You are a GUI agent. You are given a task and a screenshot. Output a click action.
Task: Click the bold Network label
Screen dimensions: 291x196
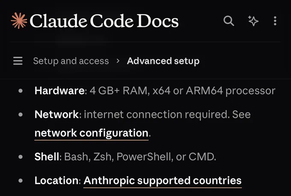click(57, 114)
